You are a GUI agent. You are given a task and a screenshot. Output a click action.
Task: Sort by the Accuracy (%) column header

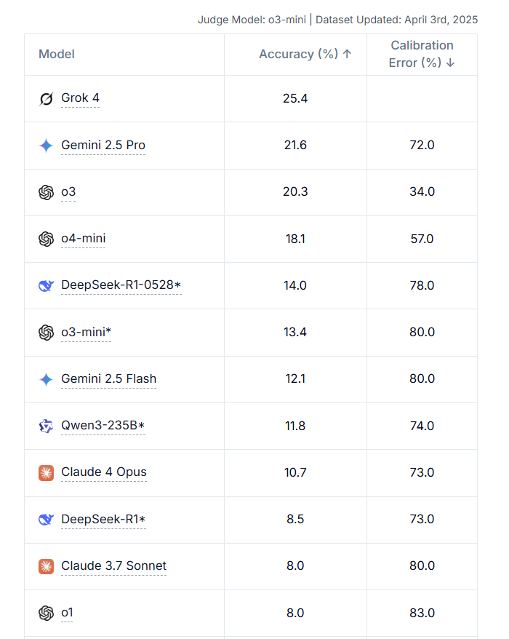305,54
